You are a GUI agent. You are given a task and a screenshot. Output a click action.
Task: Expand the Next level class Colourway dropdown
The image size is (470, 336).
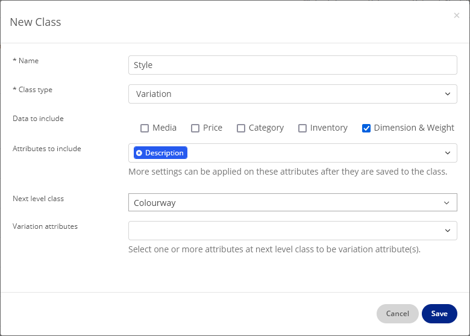coord(292,203)
